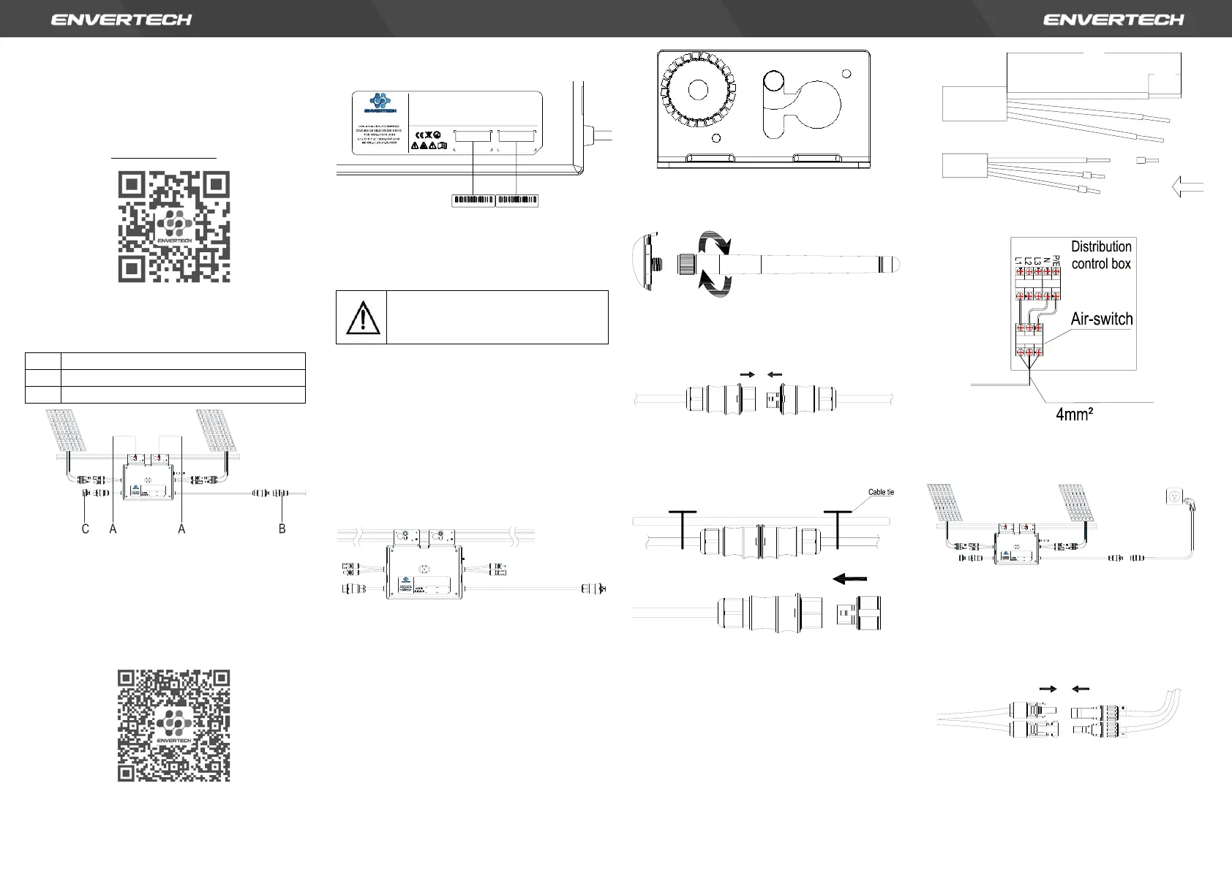The height and width of the screenshot is (870, 1232).
Task: Click the "Air-switch" label
Action: coord(1102,319)
